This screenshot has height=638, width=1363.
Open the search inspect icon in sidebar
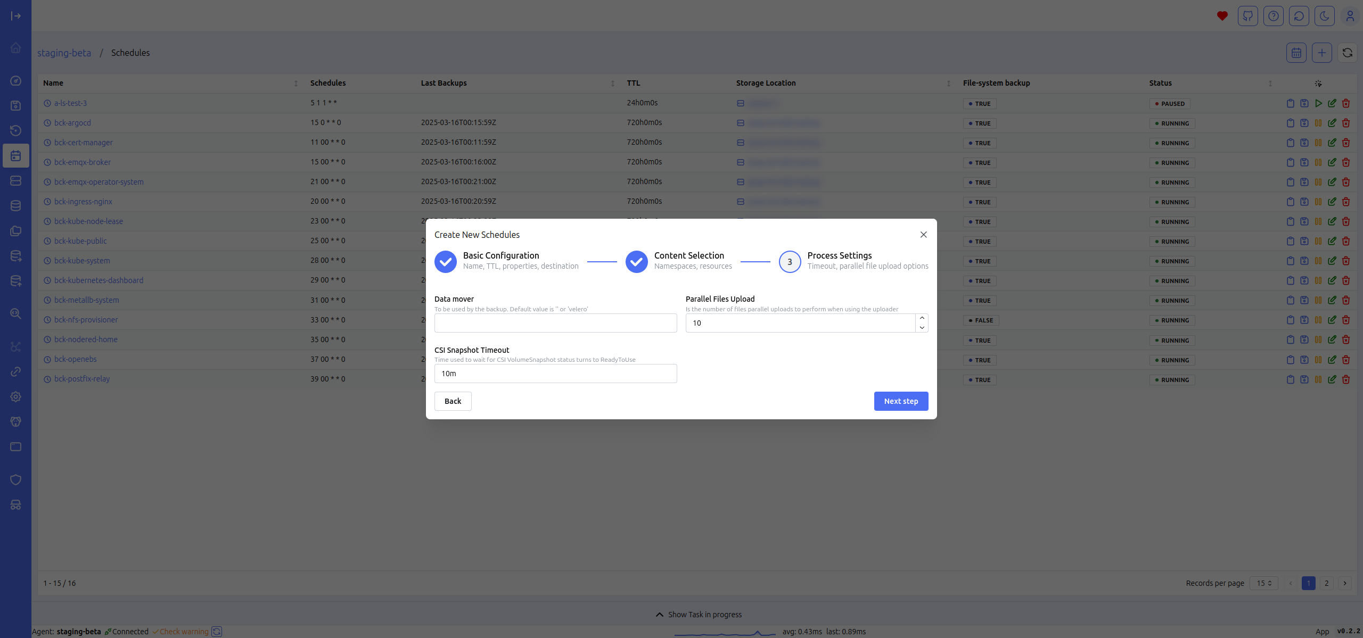click(x=16, y=314)
